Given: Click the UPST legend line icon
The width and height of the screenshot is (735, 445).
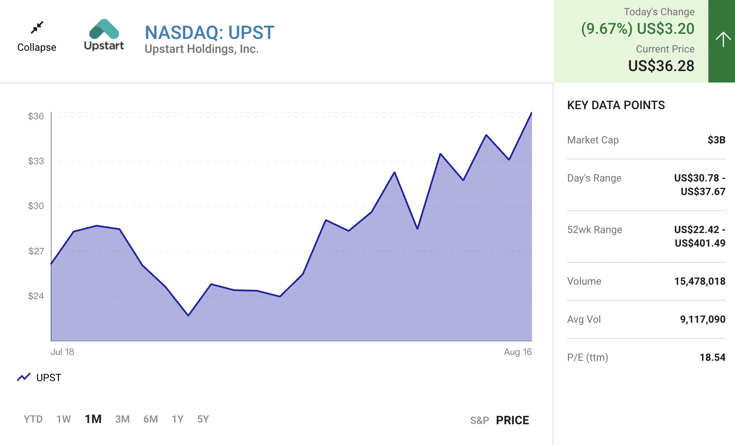Looking at the screenshot, I should 24,377.
